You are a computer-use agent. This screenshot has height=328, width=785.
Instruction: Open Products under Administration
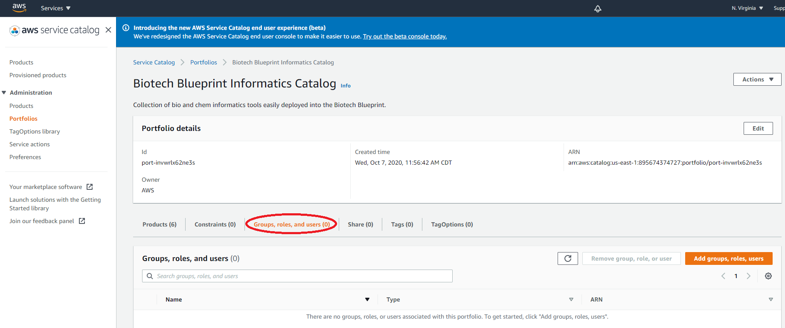21,106
